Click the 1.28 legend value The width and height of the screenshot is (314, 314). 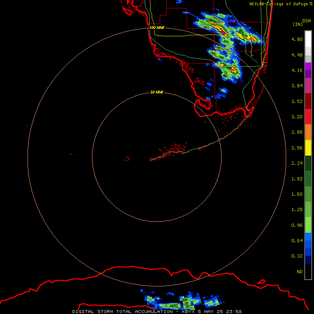(297, 210)
